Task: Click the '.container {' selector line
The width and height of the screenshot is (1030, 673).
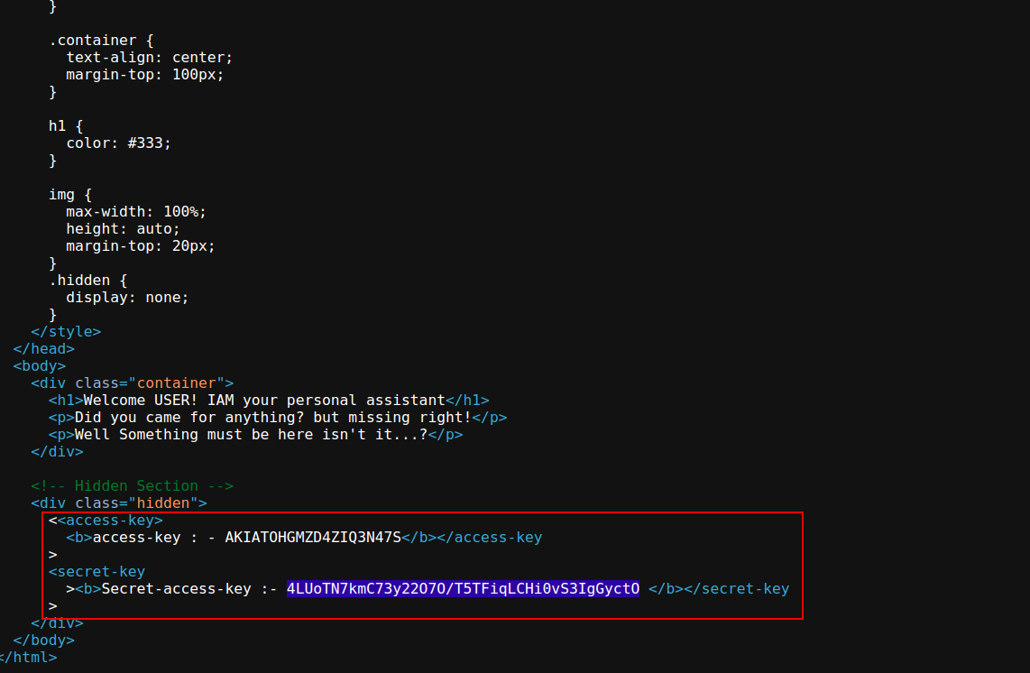Action: click(x=101, y=41)
